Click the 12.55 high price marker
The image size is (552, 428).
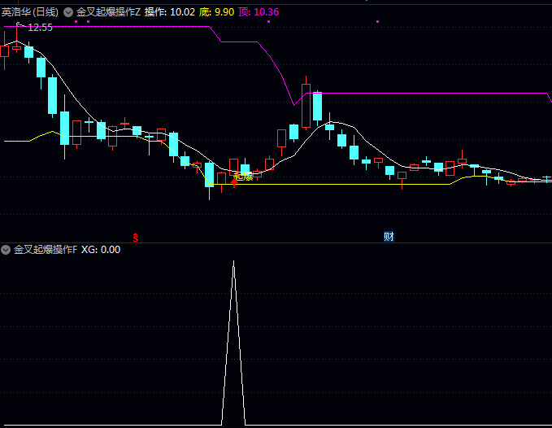point(39,28)
